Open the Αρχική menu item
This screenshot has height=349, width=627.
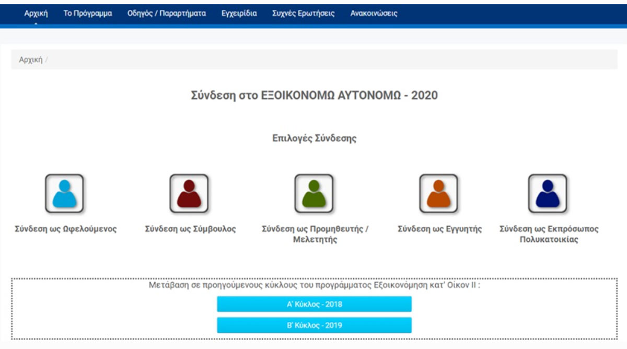point(36,14)
